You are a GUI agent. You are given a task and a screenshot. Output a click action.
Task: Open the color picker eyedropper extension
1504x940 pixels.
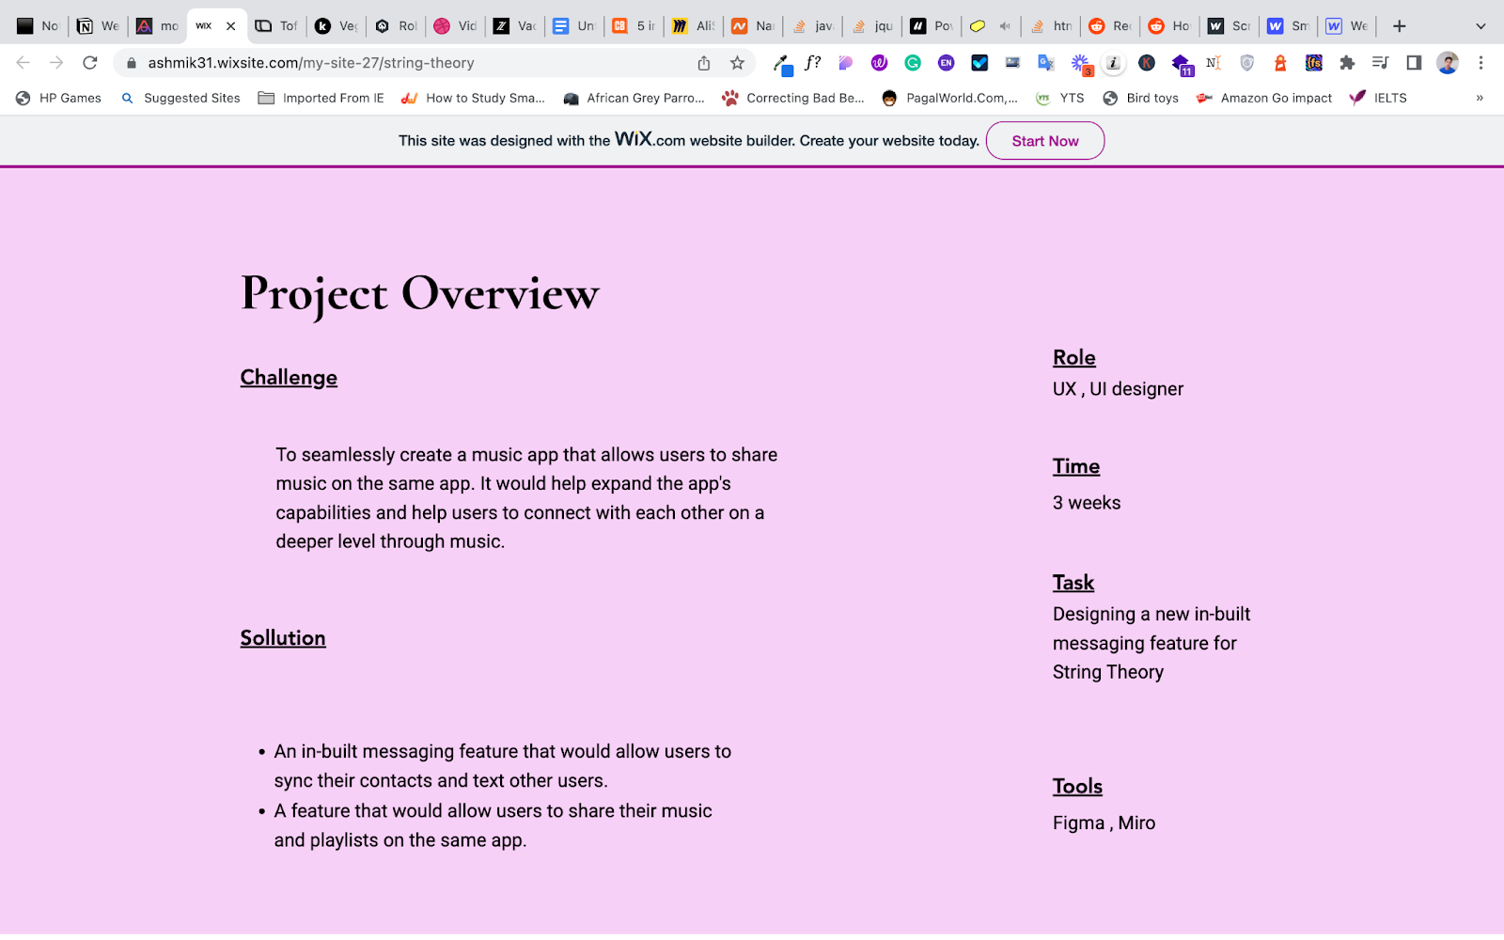782,63
